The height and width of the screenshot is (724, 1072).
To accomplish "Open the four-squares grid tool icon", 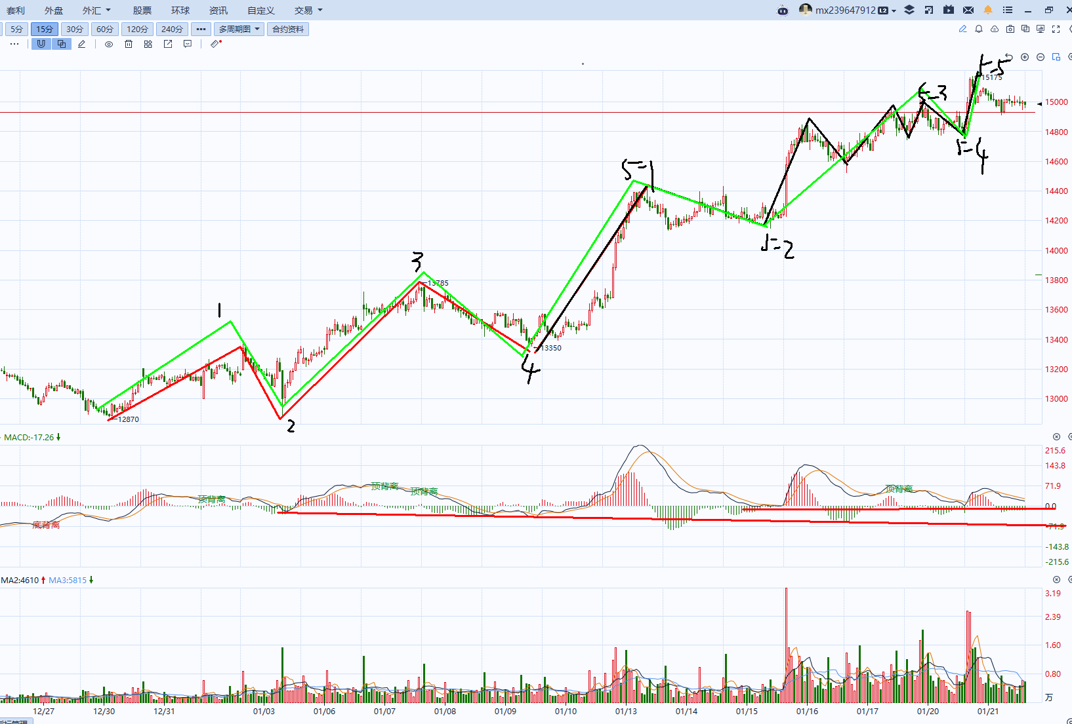I will pyautogui.click(x=148, y=44).
